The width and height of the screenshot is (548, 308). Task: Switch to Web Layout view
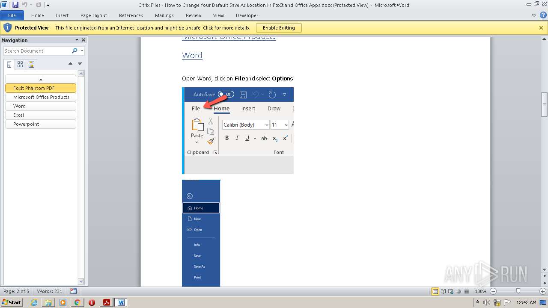click(450, 291)
